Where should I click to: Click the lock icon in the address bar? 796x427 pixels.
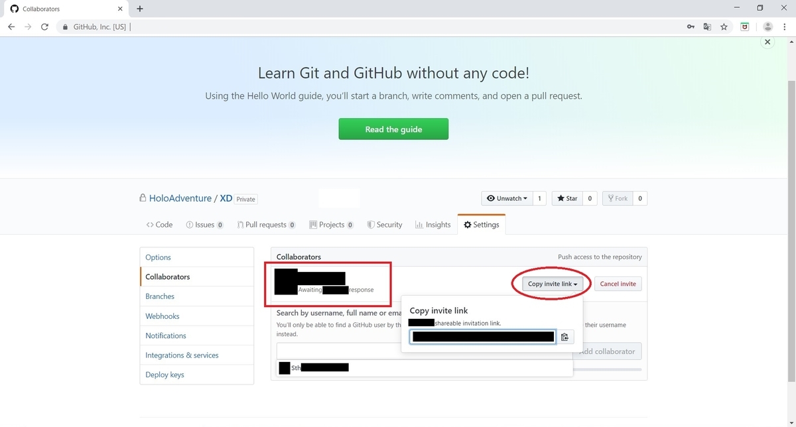coord(65,27)
